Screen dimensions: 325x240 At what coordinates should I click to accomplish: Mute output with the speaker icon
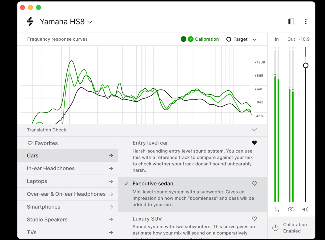pyautogui.click(x=305, y=209)
